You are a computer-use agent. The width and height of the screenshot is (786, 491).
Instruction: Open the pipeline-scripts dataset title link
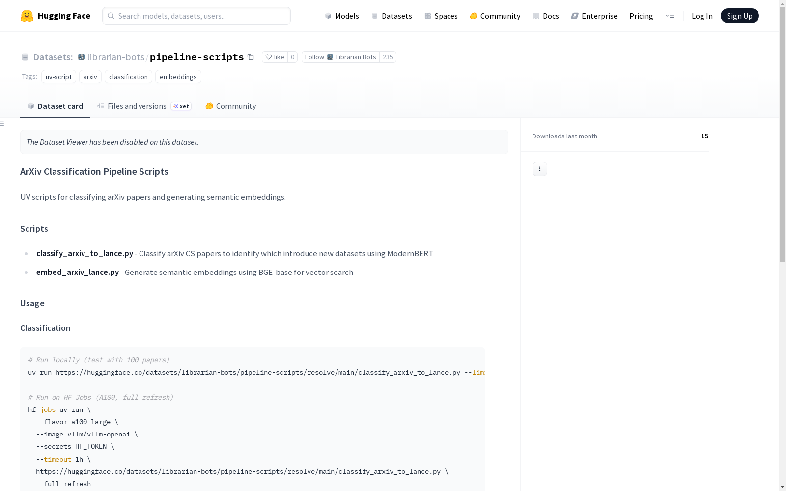click(196, 57)
